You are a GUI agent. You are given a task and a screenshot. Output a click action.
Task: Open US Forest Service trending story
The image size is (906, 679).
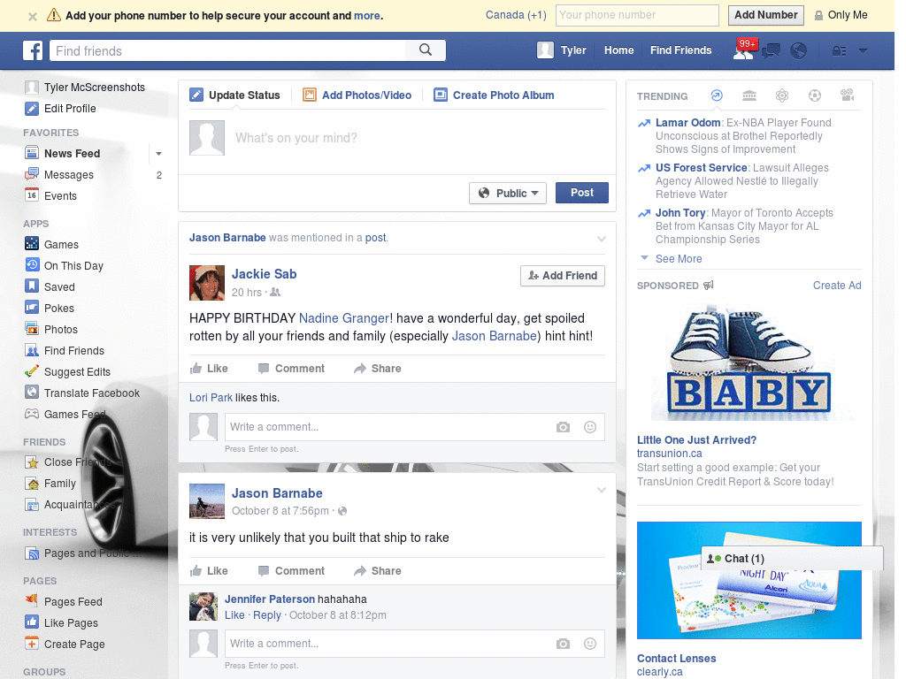701,167
